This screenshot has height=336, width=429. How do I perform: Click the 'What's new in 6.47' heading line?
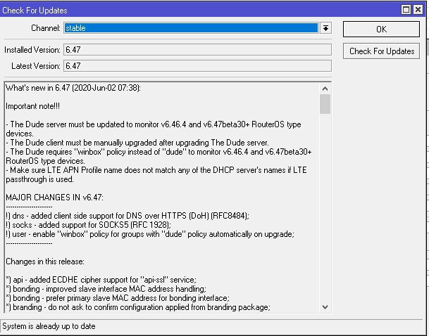[73, 88]
